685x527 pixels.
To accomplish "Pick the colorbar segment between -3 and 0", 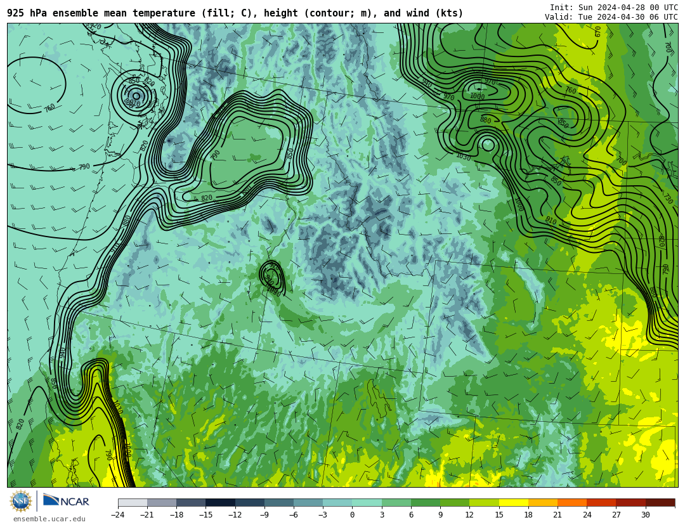I will tap(337, 502).
